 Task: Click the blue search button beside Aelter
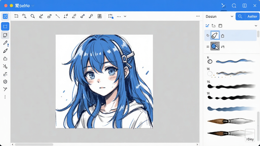click(240, 16)
